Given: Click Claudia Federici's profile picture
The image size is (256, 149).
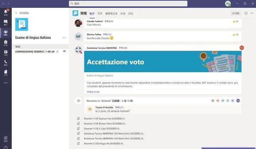Looking at the screenshot, I should 78,23.
